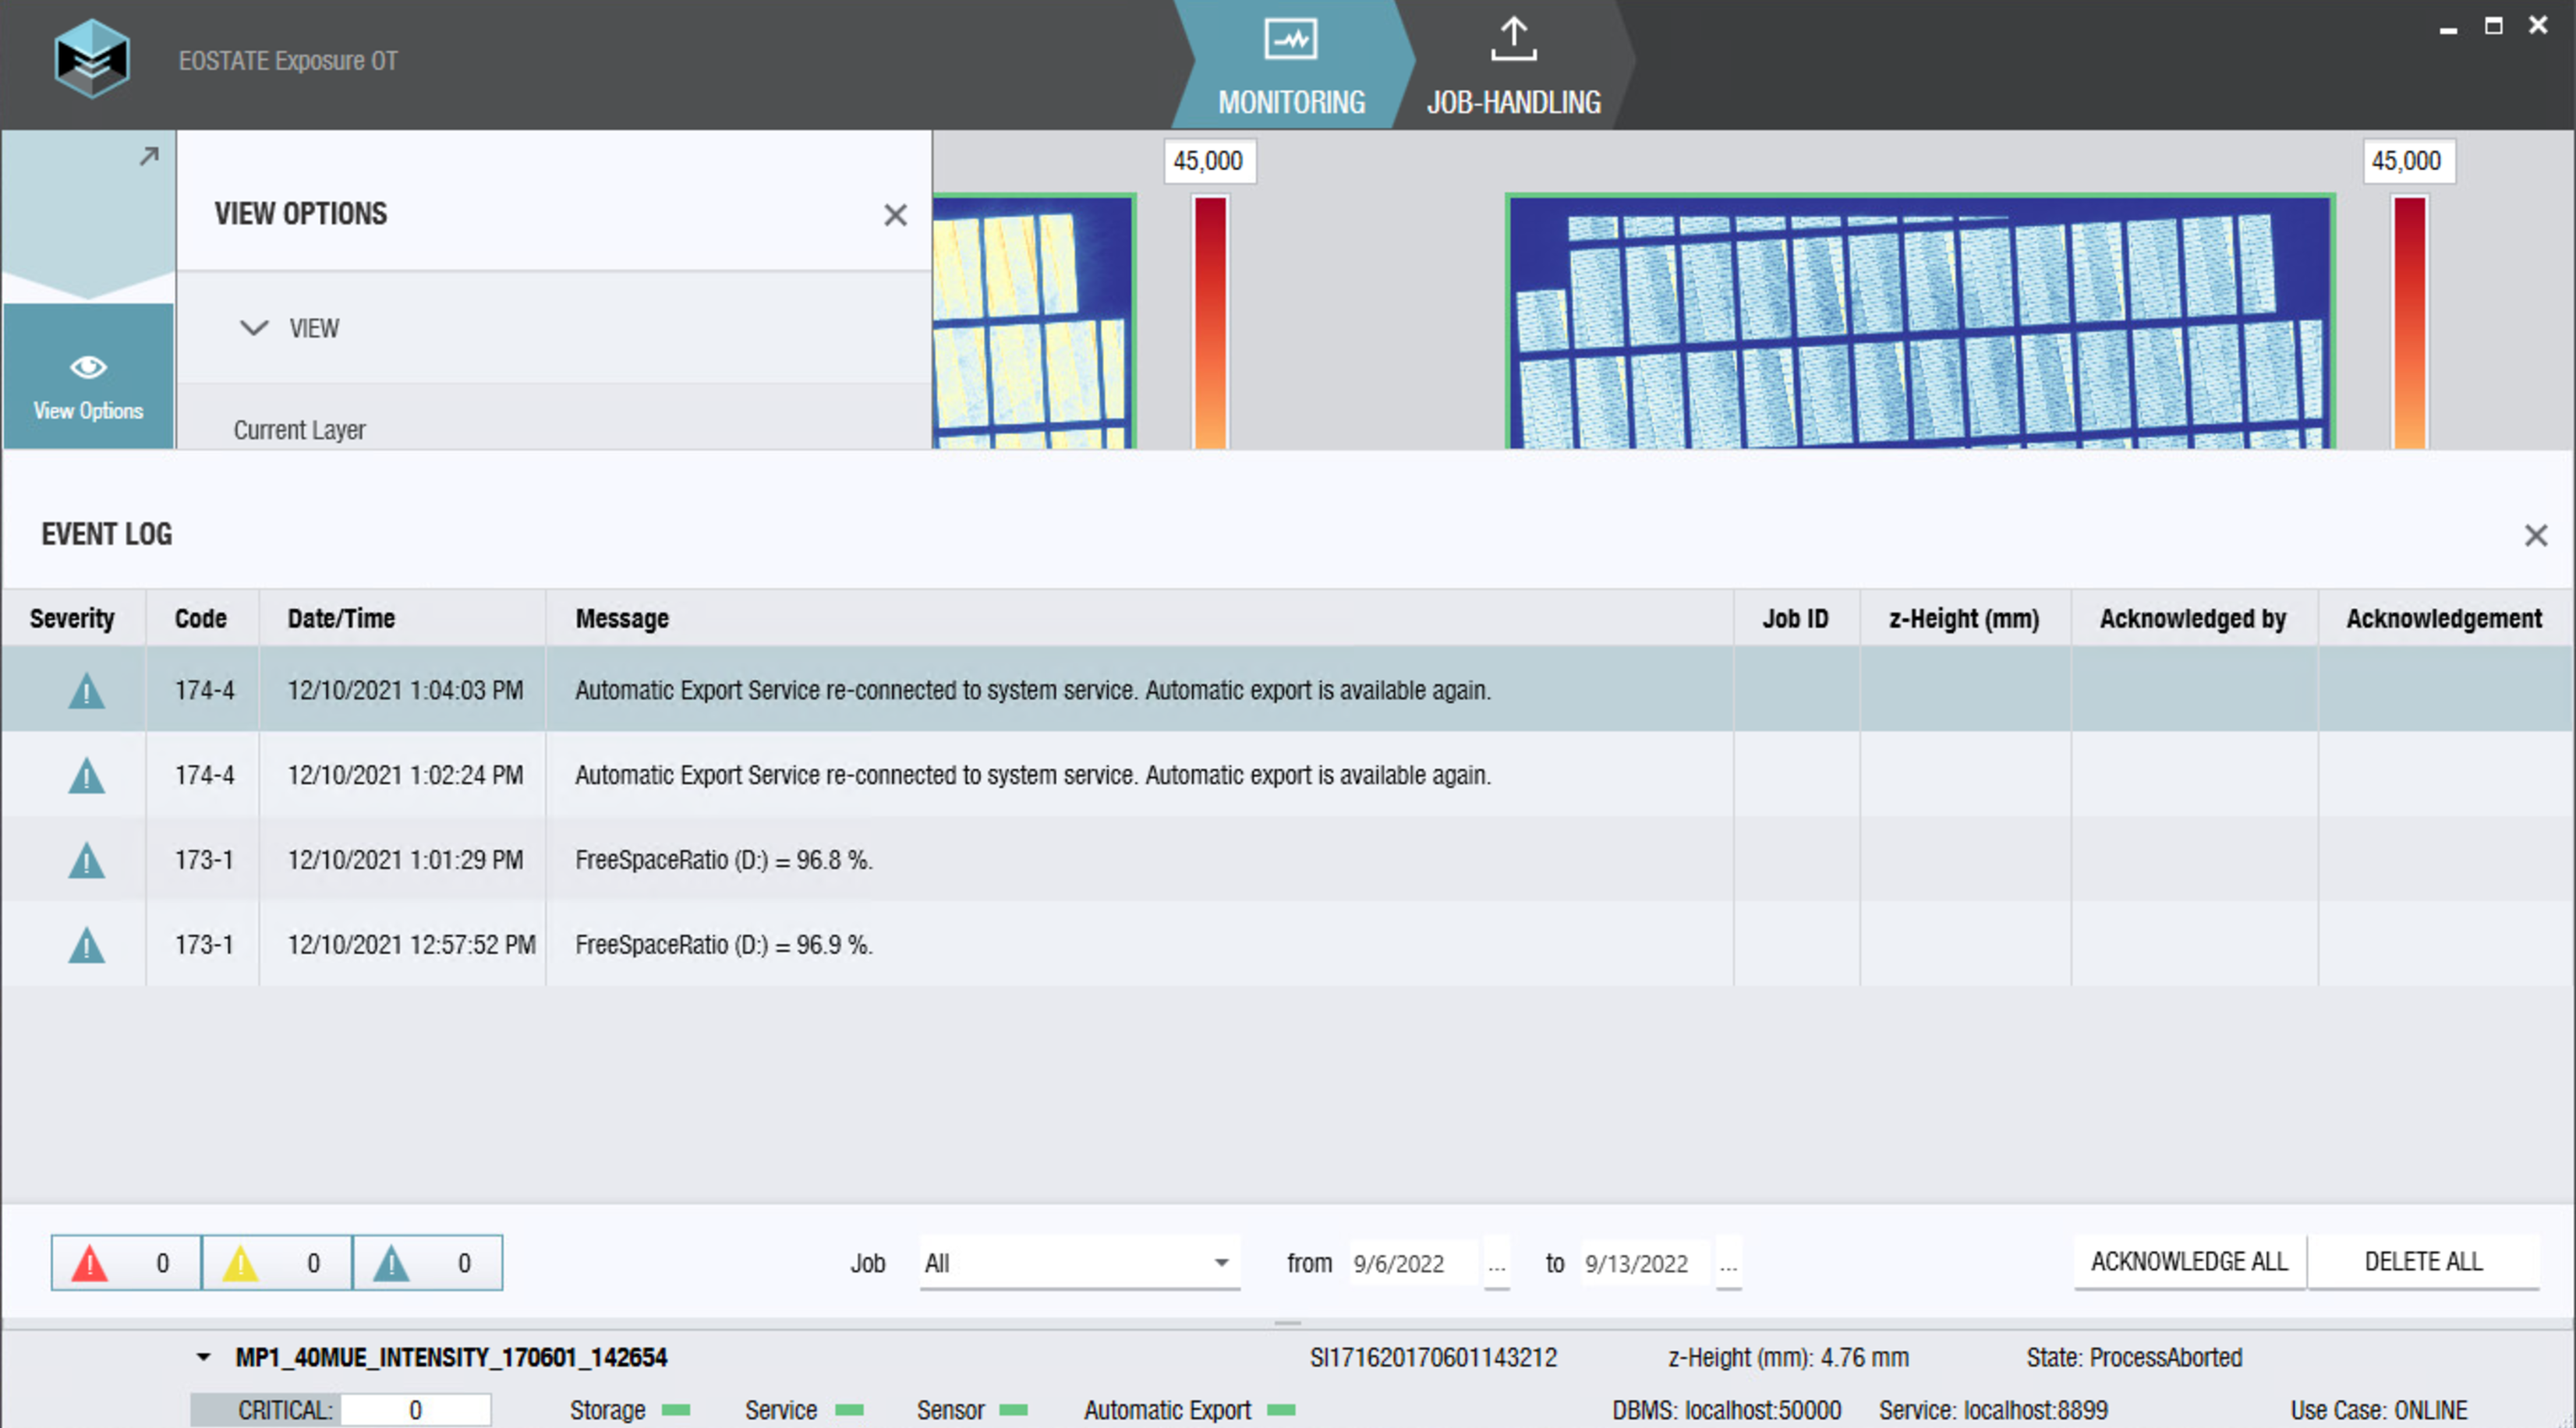Open the Job filter dropdown showing All
The image size is (2576, 1428).
click(1079, 1262)
